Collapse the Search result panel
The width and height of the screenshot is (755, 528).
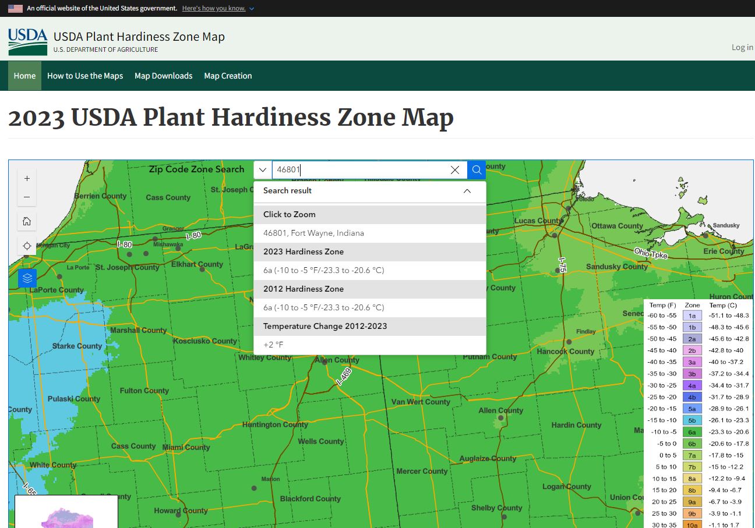coord(467,191)
